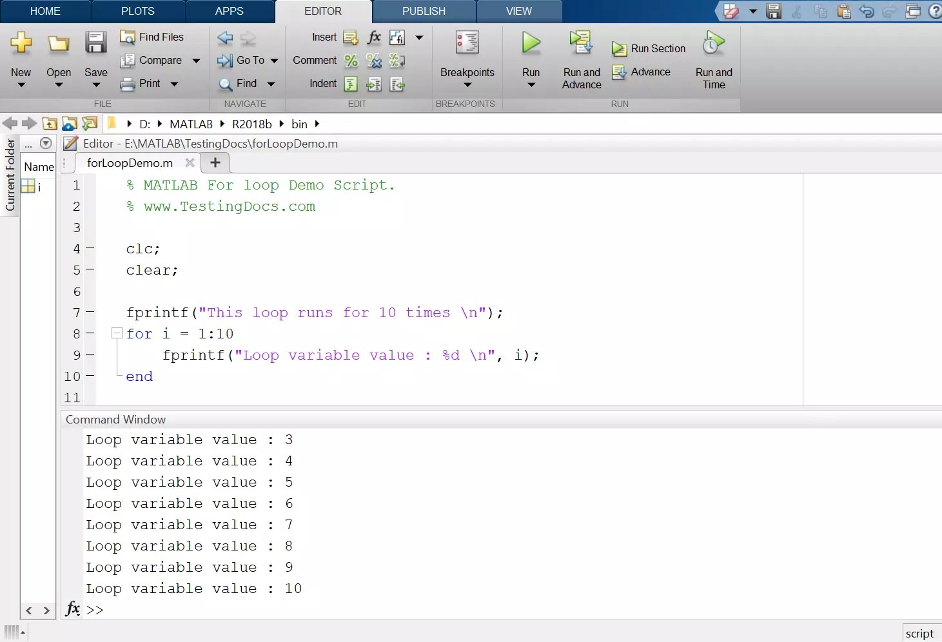This screenshot has height=642, width=942.
Task: Go up one folder level in address bar
Action: [50, 124]
